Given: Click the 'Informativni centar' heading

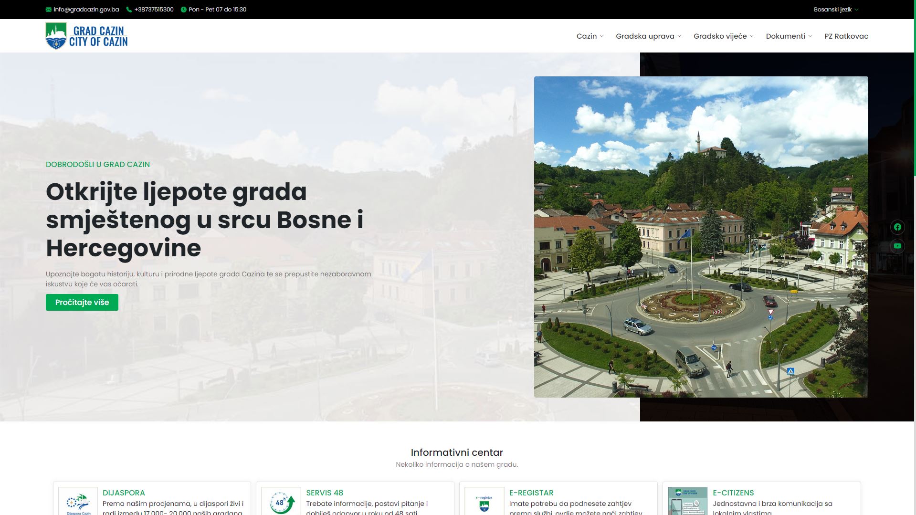Looking at the screenshot, I should [457, 452].
